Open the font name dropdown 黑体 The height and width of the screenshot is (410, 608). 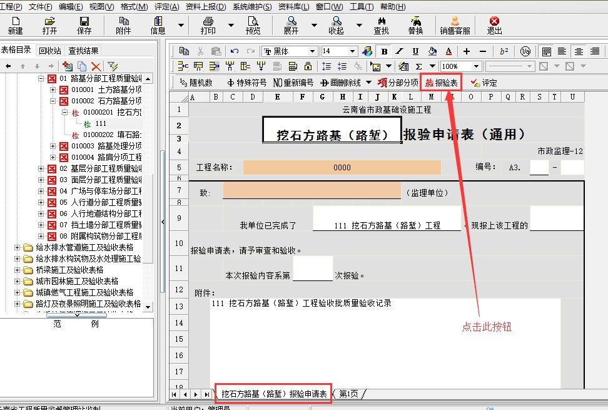313,51
